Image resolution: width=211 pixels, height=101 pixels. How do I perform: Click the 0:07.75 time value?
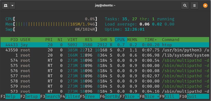click(x=151, y=50)
